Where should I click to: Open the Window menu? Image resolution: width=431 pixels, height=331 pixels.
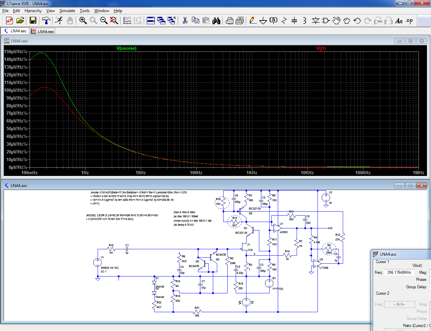click(x=101, y=11)
